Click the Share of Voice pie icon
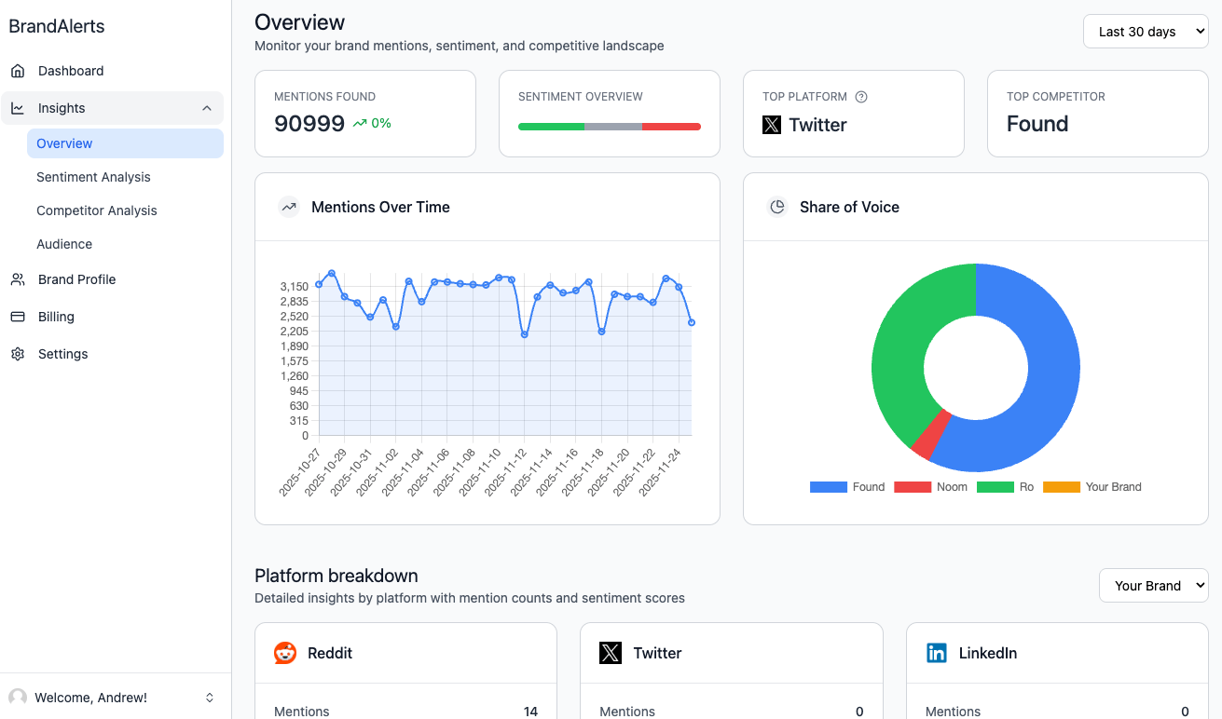This screenshot has width=1222, height=719. (x=777, y=207)
